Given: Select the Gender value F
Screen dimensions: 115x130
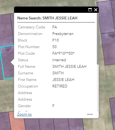Looking at the screenshot, I should [x=53, y=106].
